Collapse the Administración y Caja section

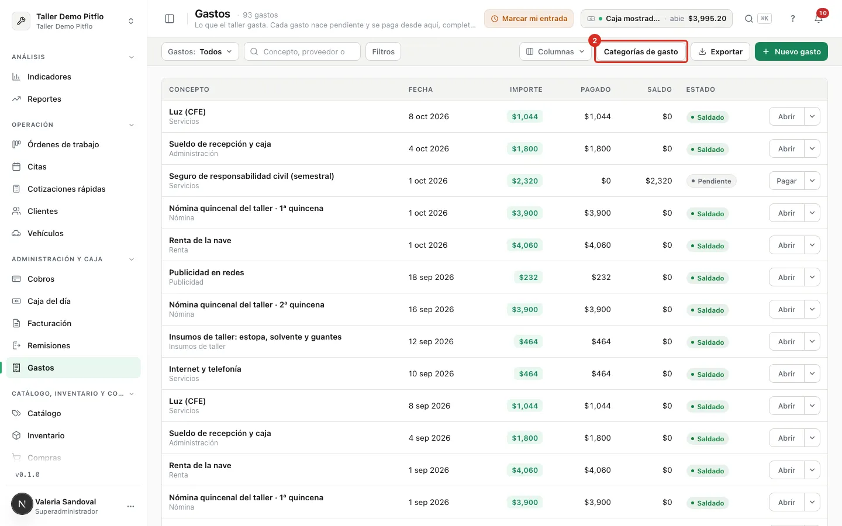pos(132,259)
